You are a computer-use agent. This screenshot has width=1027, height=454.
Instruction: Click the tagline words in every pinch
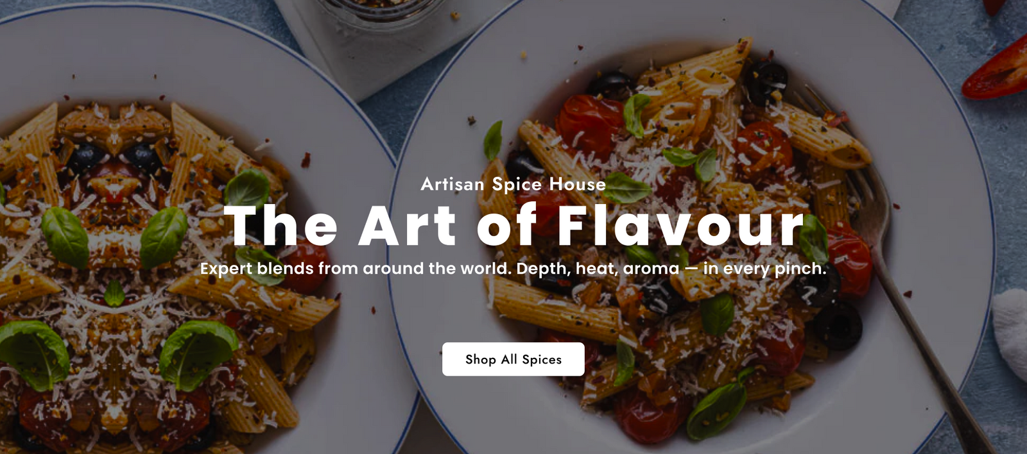(x=764, y=269)
